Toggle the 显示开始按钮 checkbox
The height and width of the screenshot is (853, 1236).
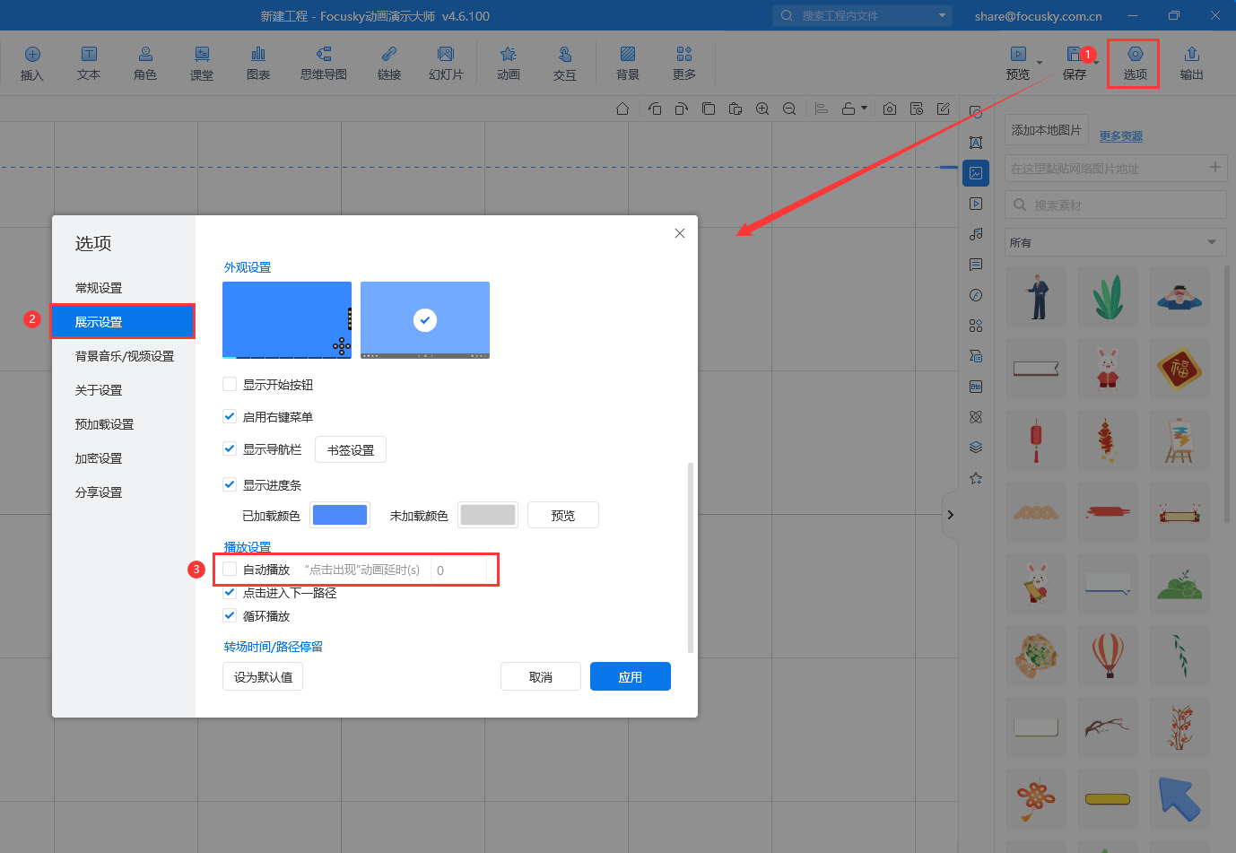(230, 384)
